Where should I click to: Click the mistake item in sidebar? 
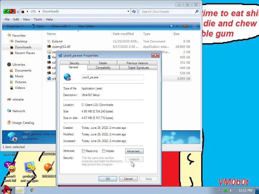pos(18,99)
